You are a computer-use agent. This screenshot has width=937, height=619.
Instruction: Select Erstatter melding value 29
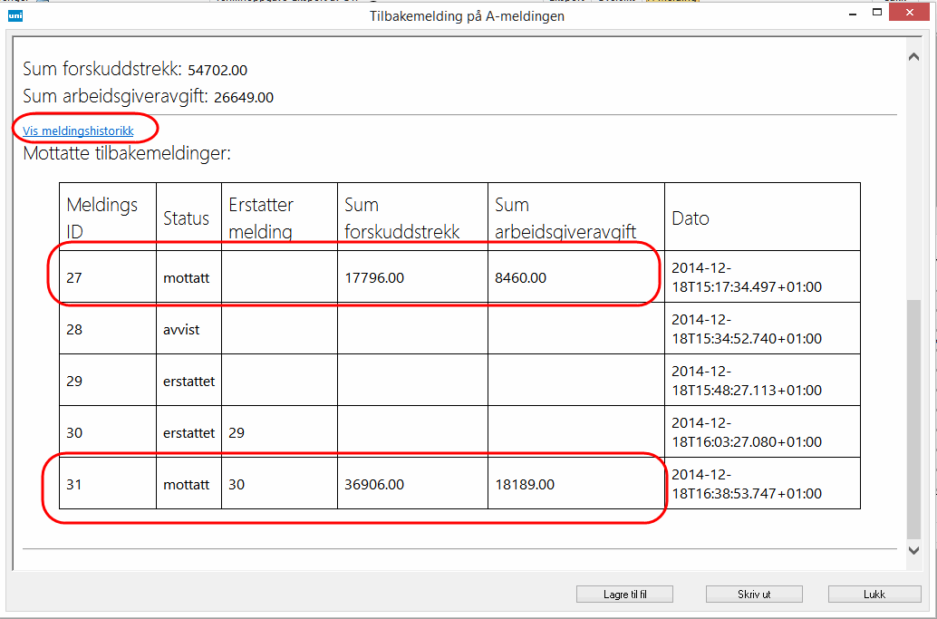tap(237, 433)
